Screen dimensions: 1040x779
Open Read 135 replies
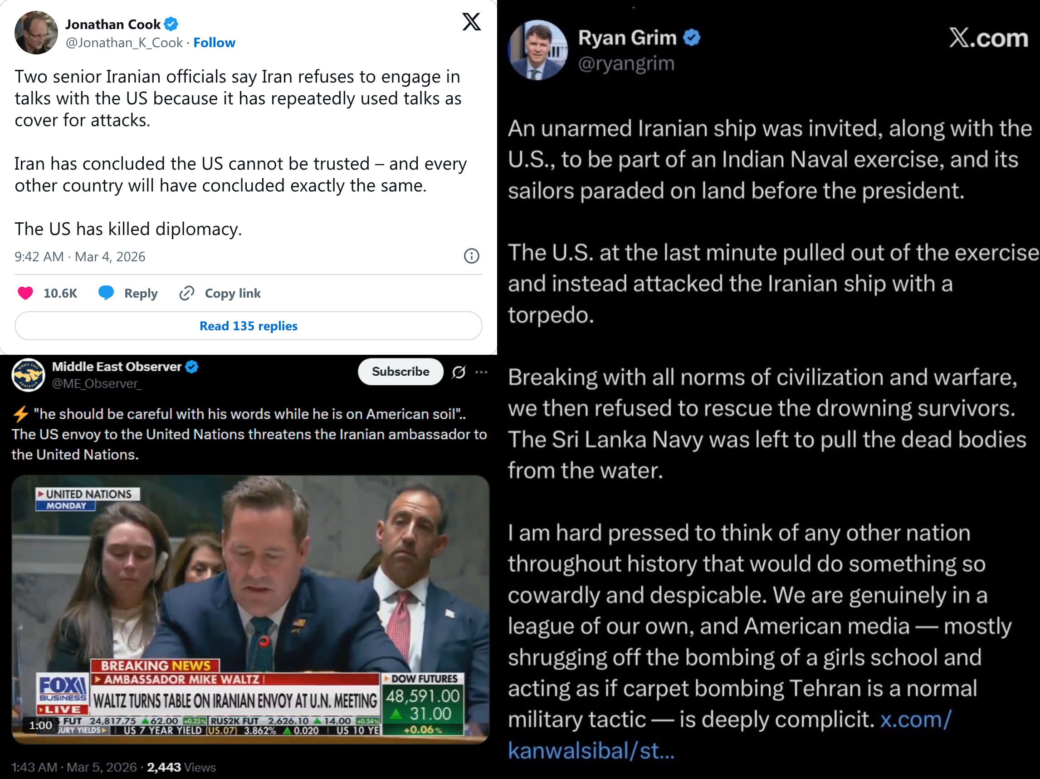pyautogui.click(x=248, y=325)
